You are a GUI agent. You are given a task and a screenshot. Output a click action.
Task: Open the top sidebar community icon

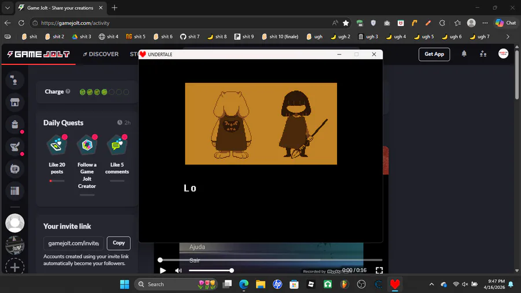tap(14, 80)
